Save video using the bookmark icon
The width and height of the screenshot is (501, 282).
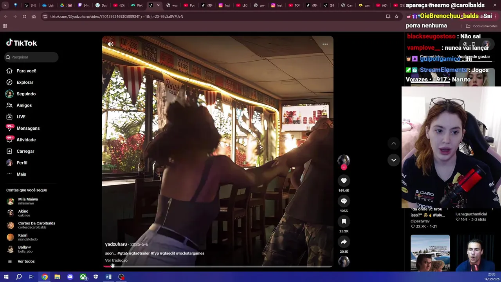tap(344, 221)
